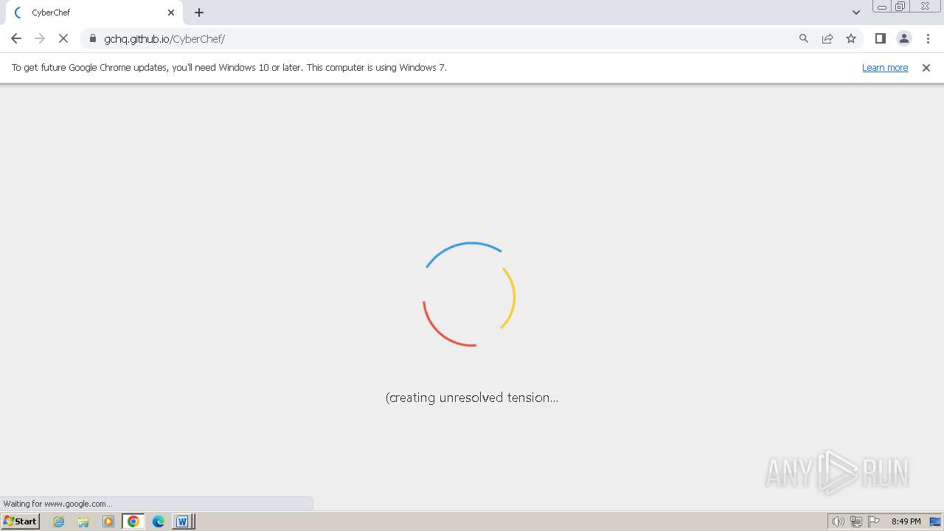Viewport: 944px width, 531px height.
Task: Go back to the previous page
Action: (x=16, y=38)
